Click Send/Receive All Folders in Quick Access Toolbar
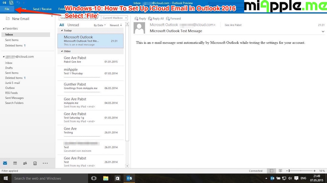The width and height of the screenshot is (327, 183). click(x=11, y=2)
